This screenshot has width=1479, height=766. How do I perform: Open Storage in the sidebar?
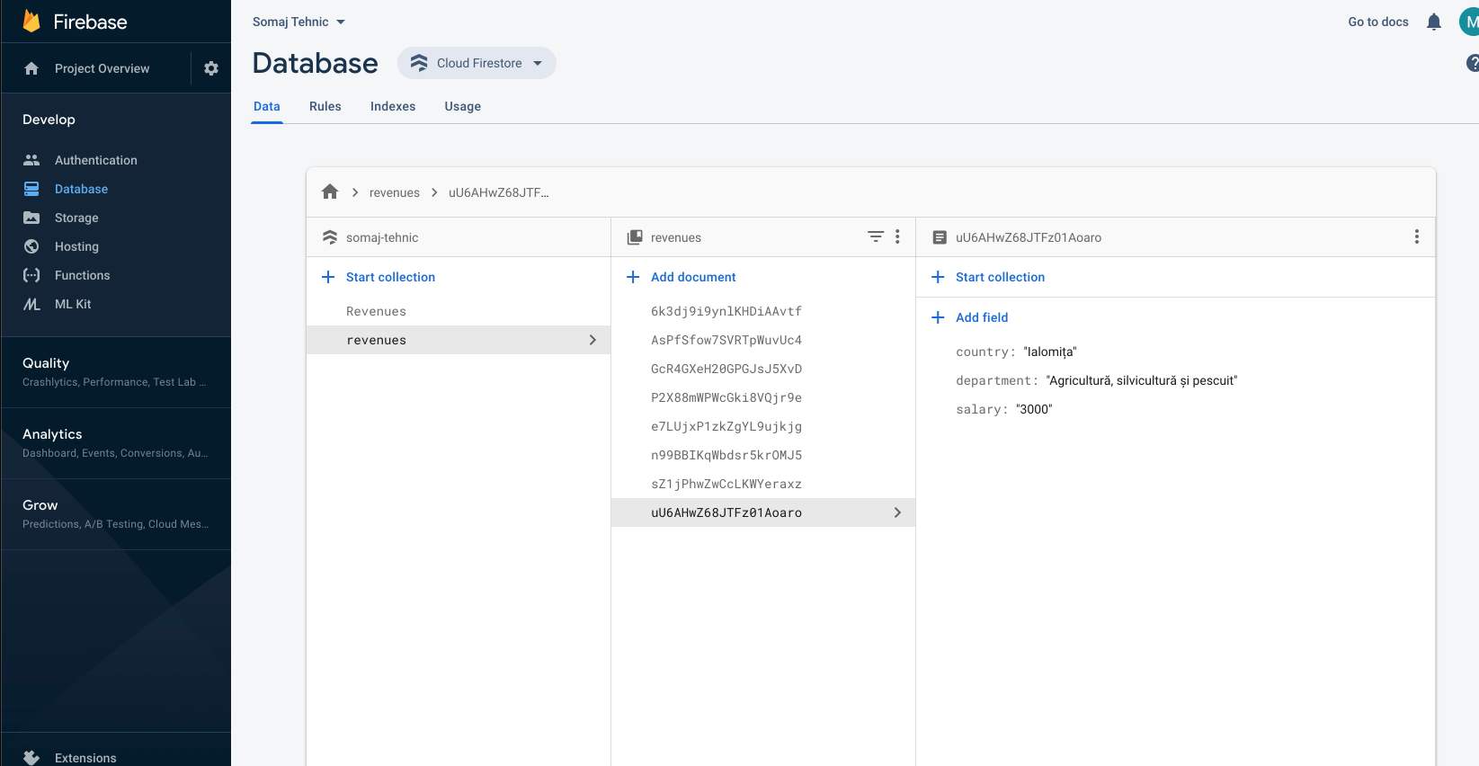tap(76, 218)
